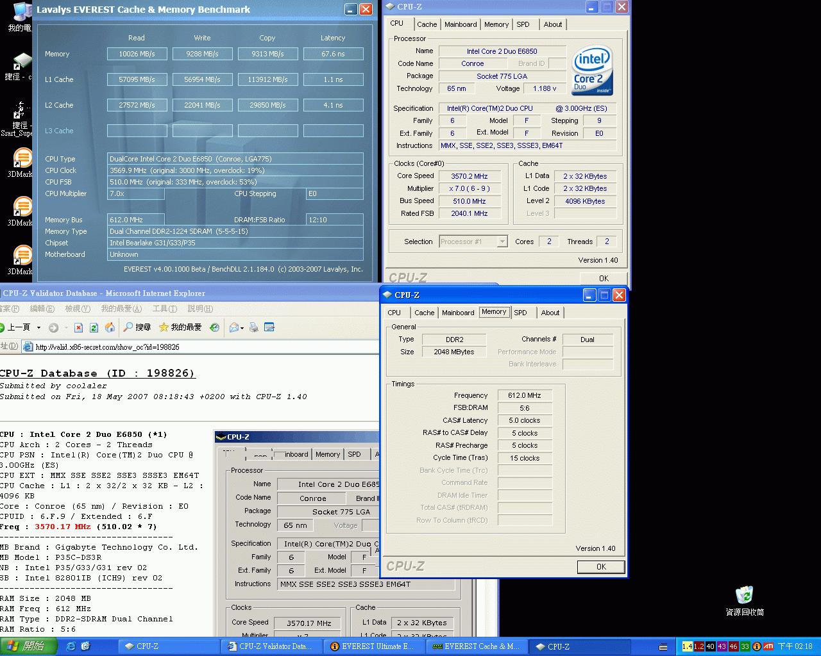Open SPD tab in top CPU-Z window
The width and height of the screenshot is (821, 656).
[x=523, y=24]
